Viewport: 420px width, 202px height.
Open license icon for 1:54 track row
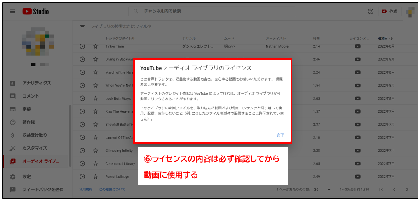coord(357,86)
